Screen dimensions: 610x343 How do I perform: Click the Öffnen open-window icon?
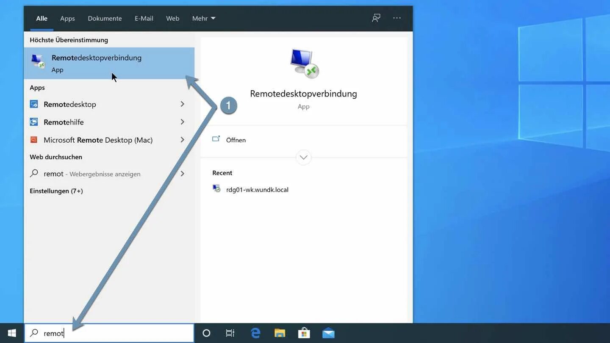(x=216, y=139)
